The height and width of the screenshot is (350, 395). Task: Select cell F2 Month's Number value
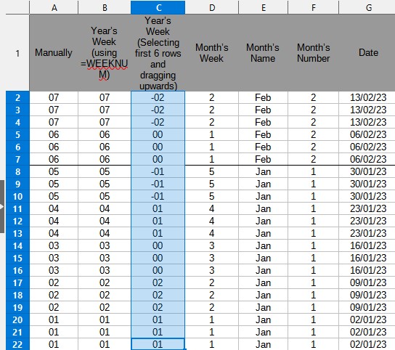pyautogui.click(x=313, y=97)
